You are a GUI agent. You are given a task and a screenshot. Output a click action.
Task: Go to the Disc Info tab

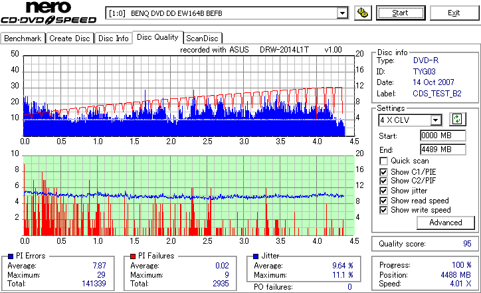tap(113, 39)
